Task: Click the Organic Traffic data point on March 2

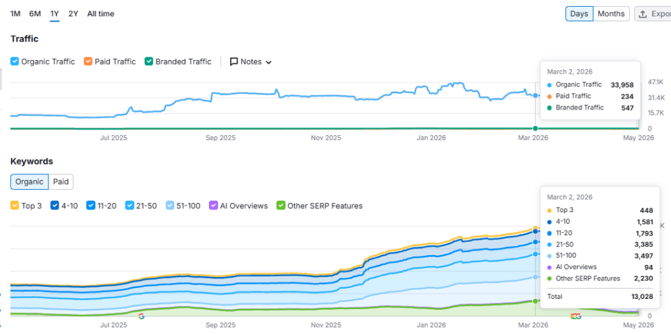Action: click(535, 96)
